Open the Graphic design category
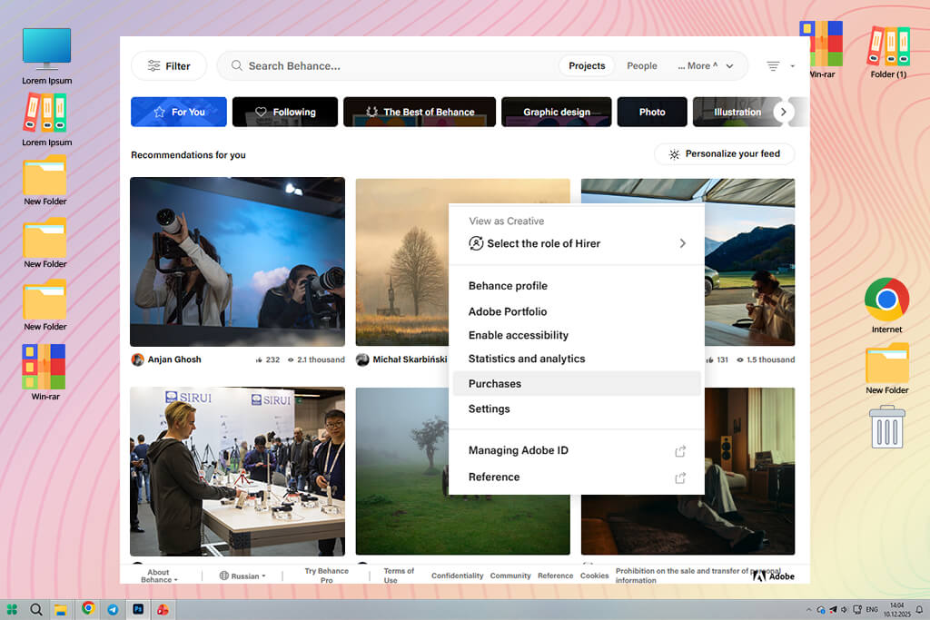 [557, 112]
